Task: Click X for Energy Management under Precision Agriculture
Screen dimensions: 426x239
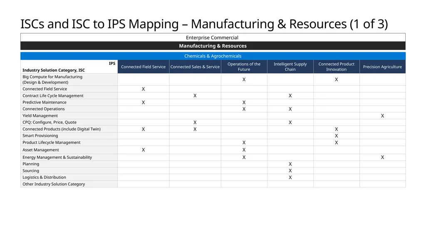Action: point(383,157)
